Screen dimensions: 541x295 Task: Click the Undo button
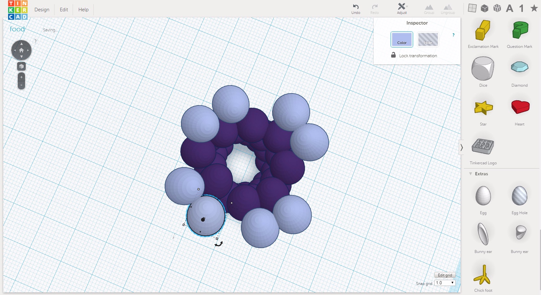(x=356, y=9)
